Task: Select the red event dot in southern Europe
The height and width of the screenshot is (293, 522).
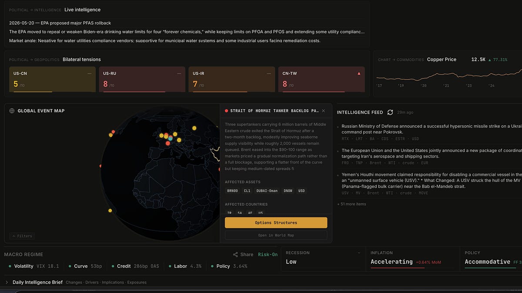Action: point(168,143)
